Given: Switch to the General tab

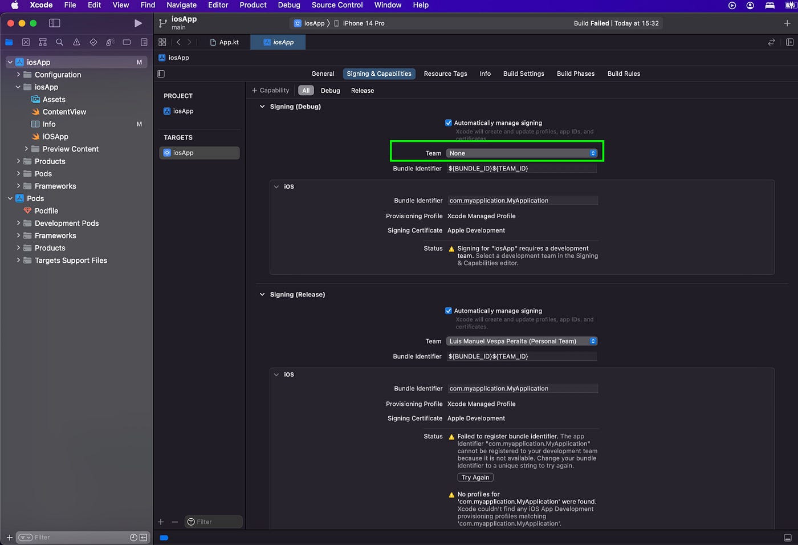Looking at the screenshot, I should click(323, 74).
